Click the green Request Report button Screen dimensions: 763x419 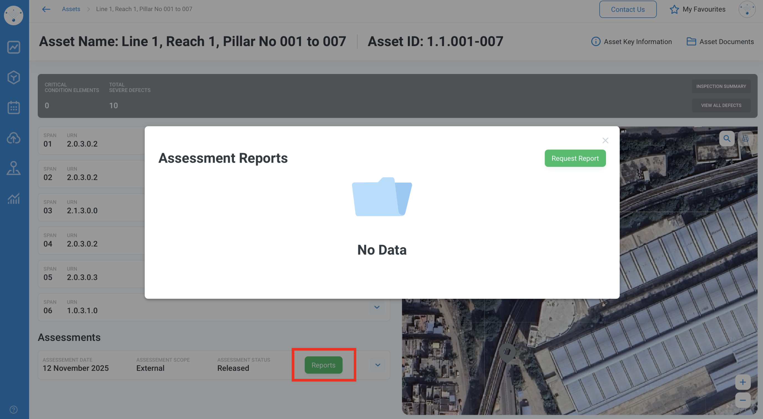point(575,158)
